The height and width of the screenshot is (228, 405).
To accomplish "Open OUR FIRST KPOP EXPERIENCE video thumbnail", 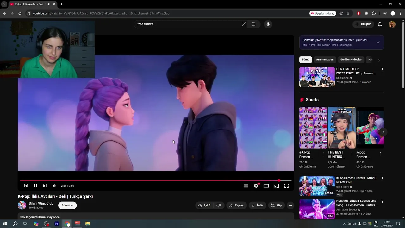I will tap(317, 77).
